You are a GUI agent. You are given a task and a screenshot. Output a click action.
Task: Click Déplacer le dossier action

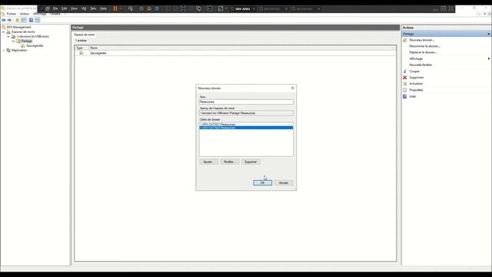point(423,52)
